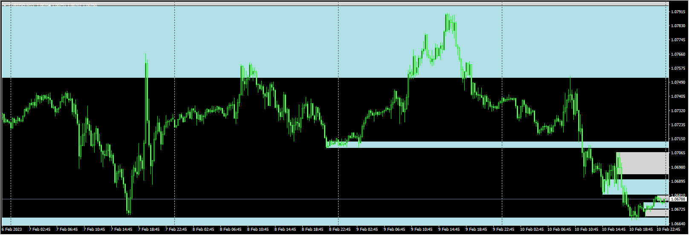This screenshot has width=689, height=235.
Task: Click the 9 Feb 02:45 time label
Action: click(367, 229)
